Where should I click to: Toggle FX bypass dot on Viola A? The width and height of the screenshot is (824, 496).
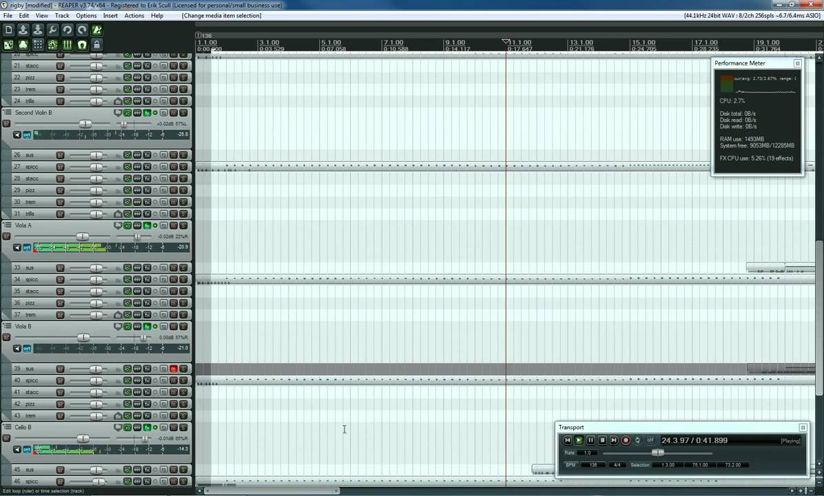(155, 226)
